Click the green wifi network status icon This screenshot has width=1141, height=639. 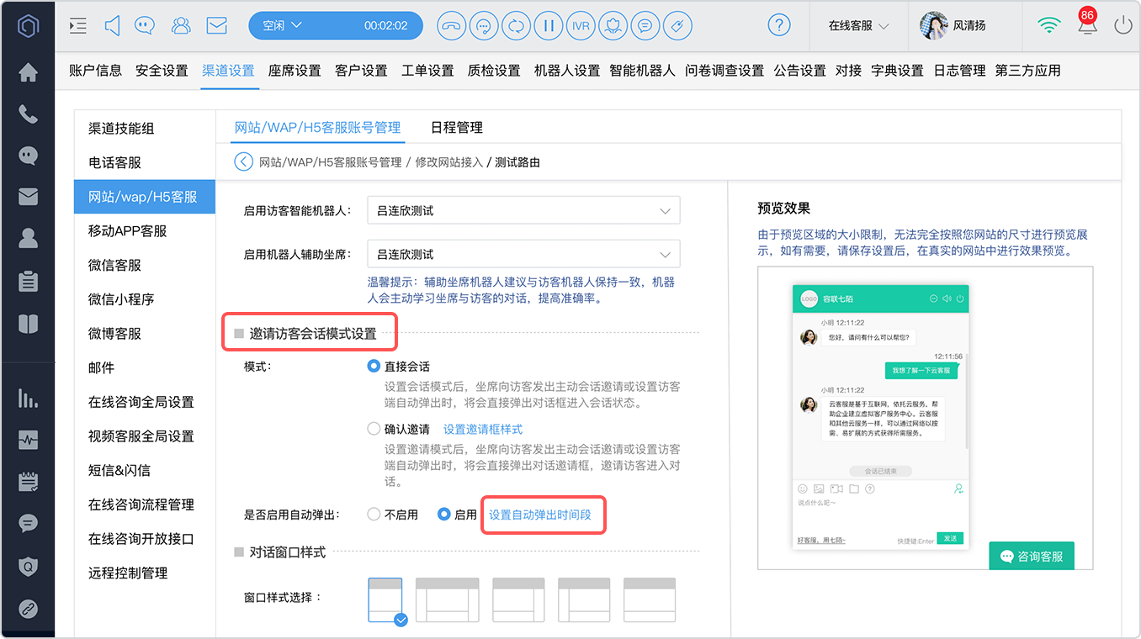pos(1049,26)
